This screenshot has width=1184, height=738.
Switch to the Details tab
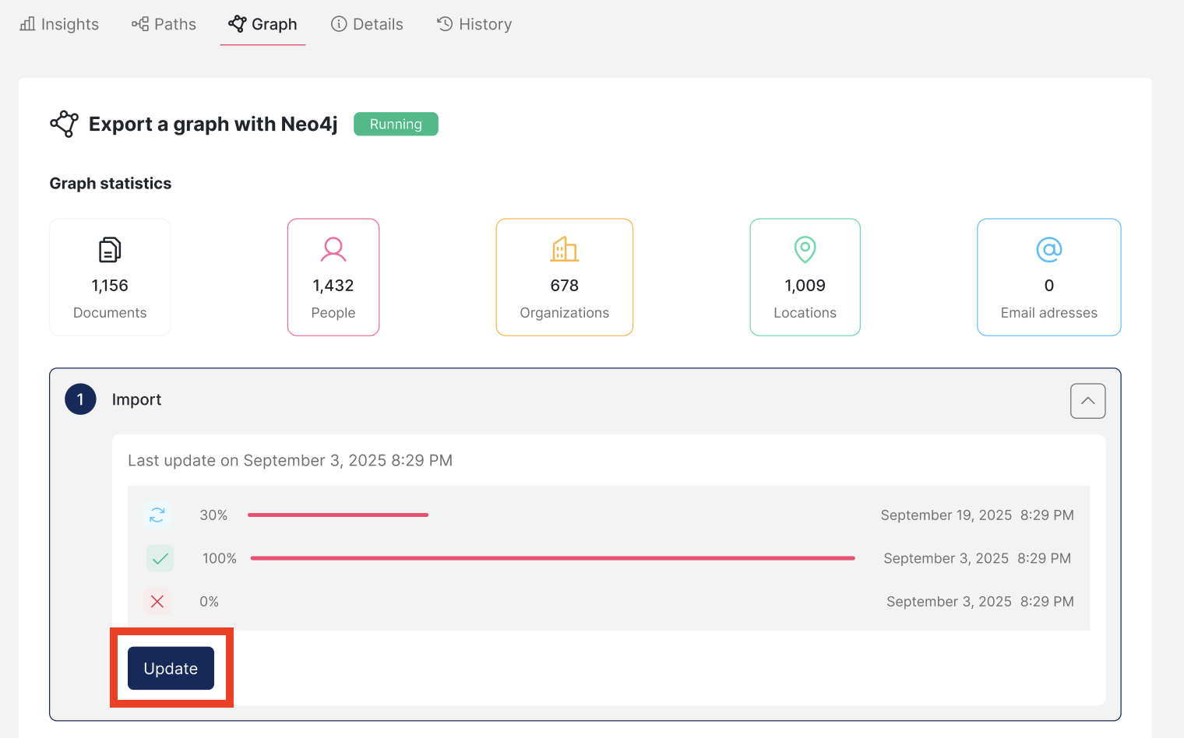(367, 24)
